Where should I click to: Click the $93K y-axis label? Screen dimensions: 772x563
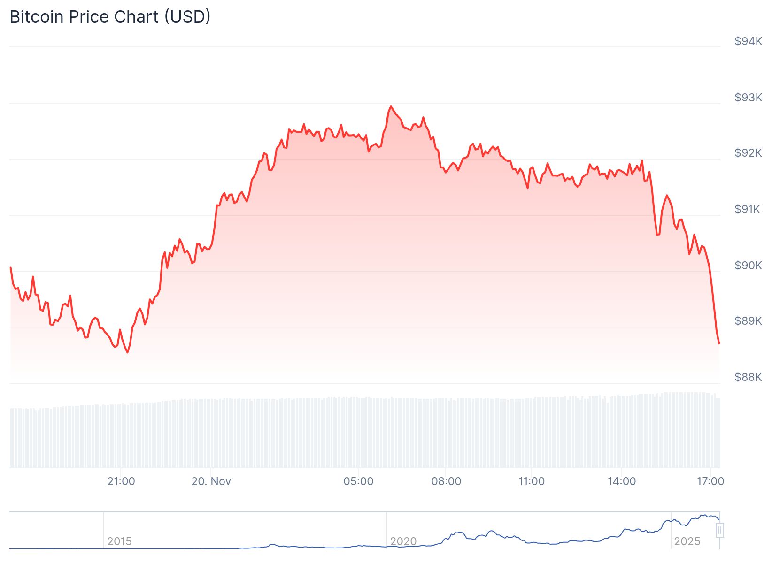pyautogui.click(x=748, y=98)
